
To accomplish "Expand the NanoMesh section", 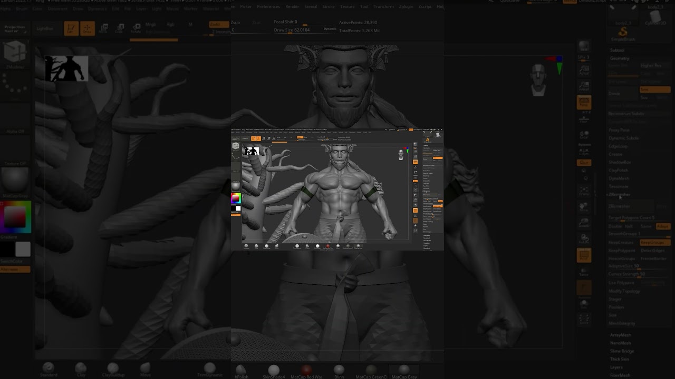I will (621, 343).
